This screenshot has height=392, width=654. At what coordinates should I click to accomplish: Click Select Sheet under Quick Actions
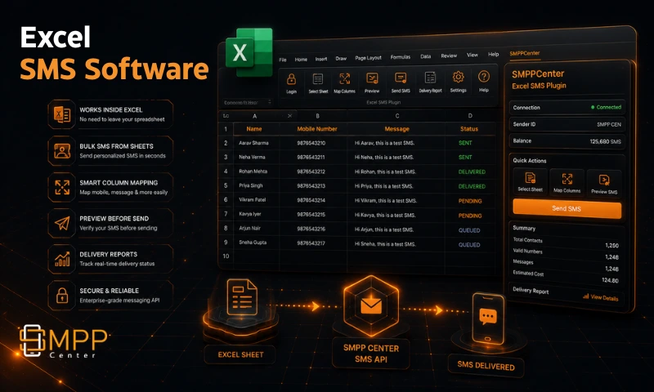(x=530, y=181)
